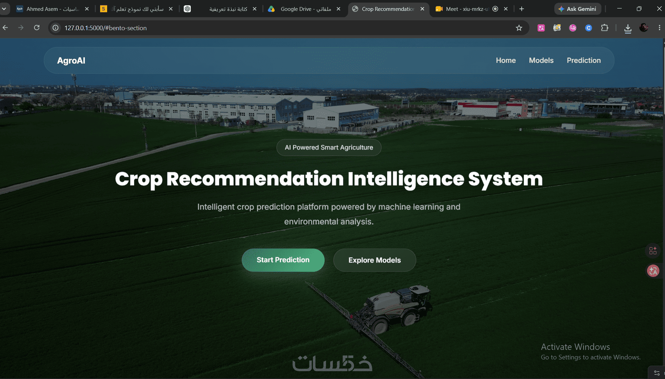Open the browser Extensions puzzle icon
The width and height of the screenshot is (665, 379).
pos(604,28)
